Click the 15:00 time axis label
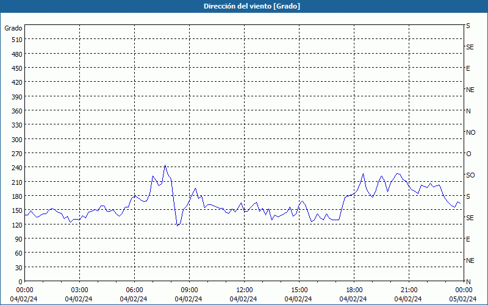 [x=299, y=290]
